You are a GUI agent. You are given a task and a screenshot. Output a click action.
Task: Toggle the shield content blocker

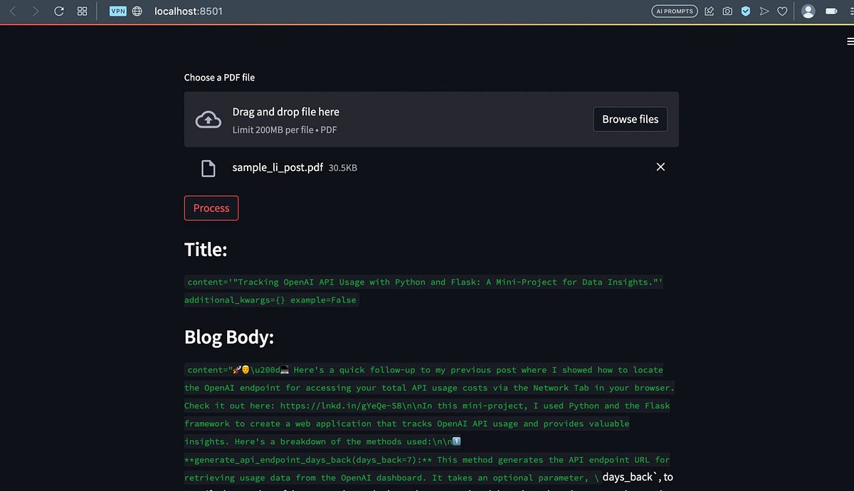pos(745,11)
